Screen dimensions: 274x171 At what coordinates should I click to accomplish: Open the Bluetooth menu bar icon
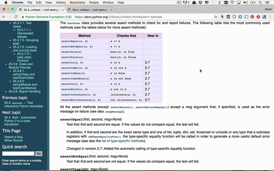(219, 3)
